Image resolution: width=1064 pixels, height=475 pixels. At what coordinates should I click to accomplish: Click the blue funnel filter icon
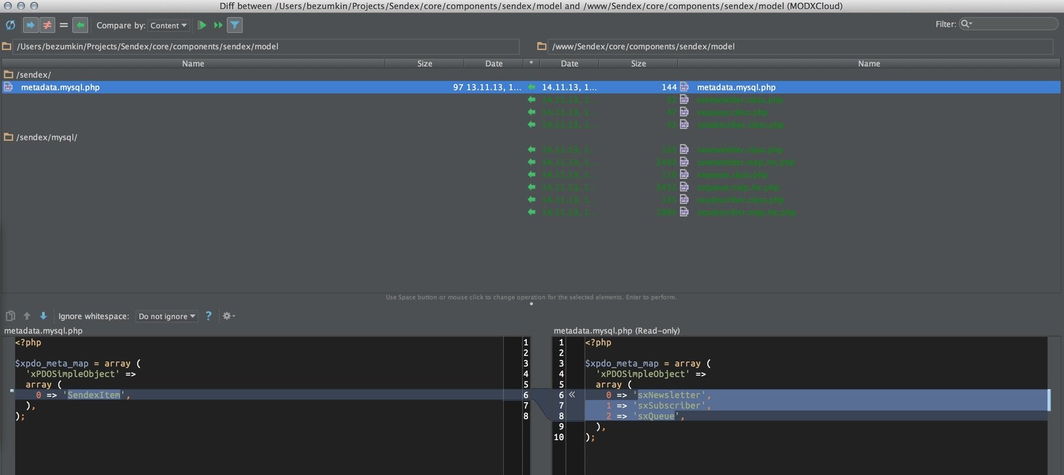pos(235,25)
